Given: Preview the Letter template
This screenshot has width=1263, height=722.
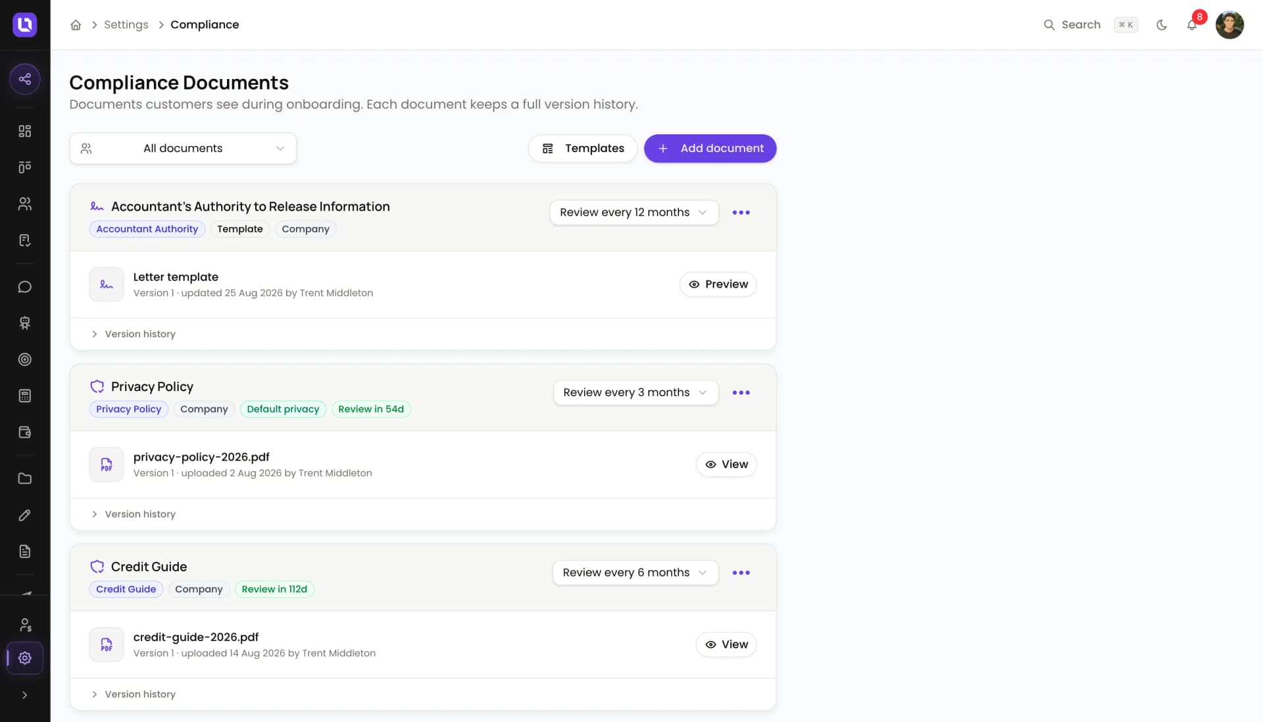Looking at the screenshot, I should pos(718,284).
